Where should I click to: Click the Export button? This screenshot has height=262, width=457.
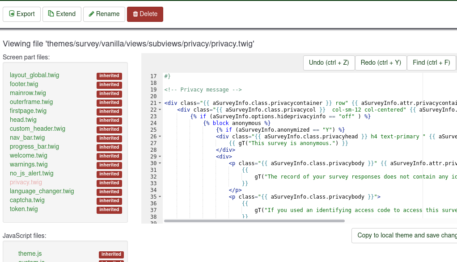pos(21,14)
